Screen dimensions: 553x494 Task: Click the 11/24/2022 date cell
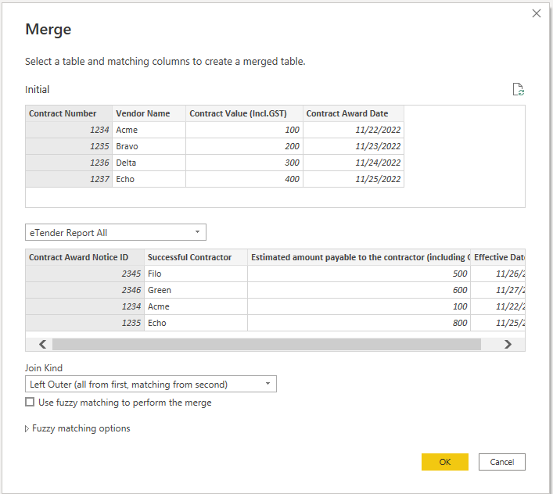[x=354, y=163]
